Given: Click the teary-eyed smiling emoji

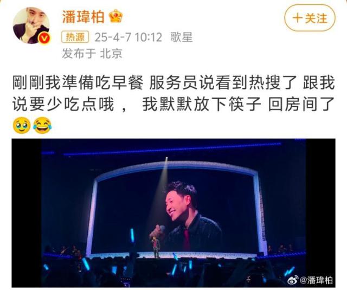Looking at the screenshot, I should (22, 125).
